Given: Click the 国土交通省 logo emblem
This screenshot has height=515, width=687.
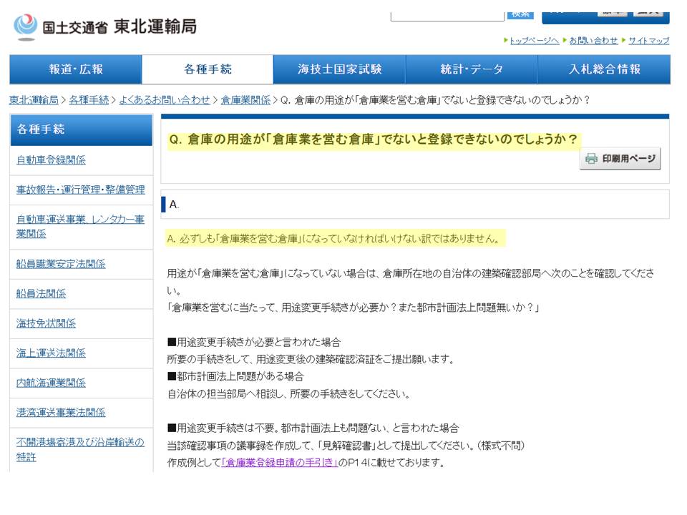Looking at the screenshot, I should [x=25, y=27].
